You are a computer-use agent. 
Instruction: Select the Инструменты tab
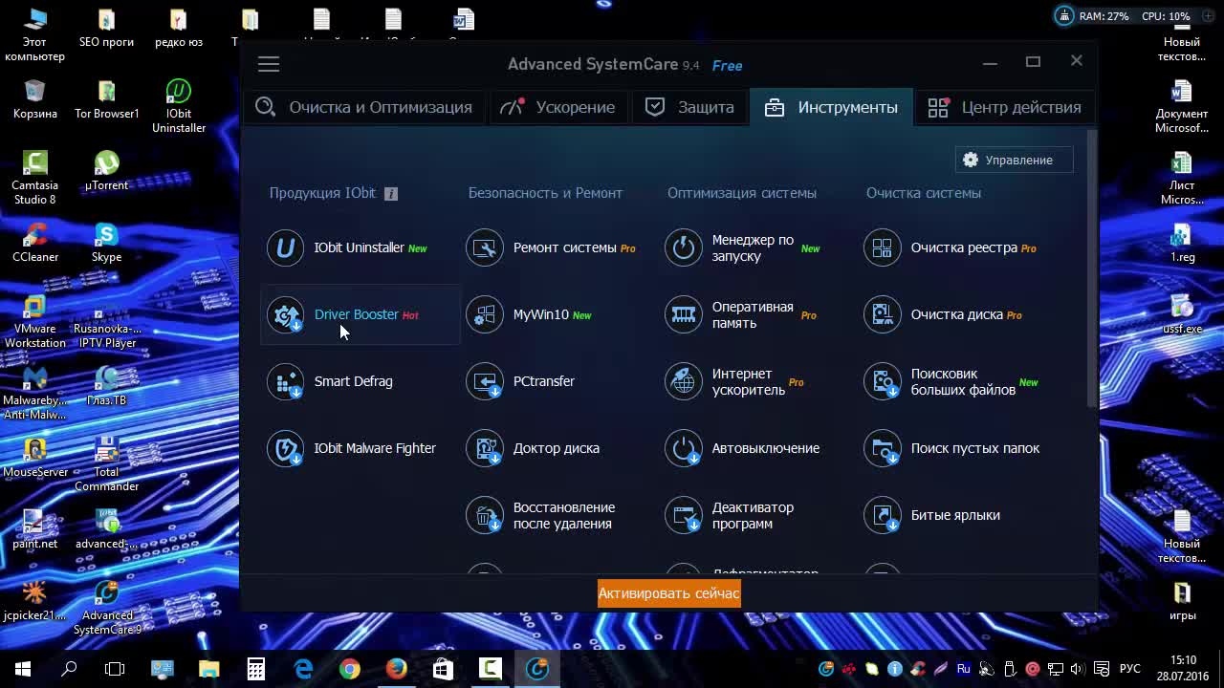[831, 107]
